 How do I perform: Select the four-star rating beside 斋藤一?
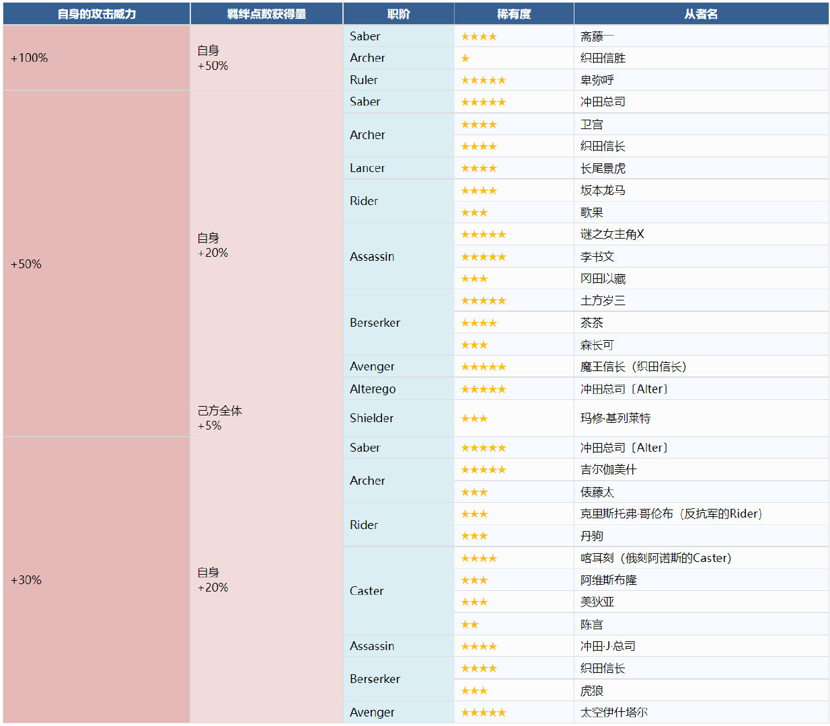coord(479,36)
